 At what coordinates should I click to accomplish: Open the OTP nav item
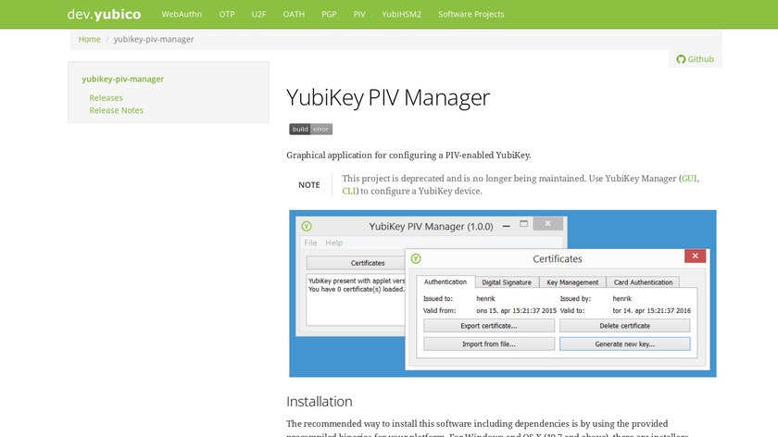227,15
